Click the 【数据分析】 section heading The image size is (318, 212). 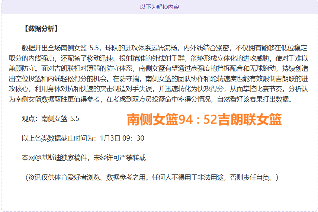[40, 29]
